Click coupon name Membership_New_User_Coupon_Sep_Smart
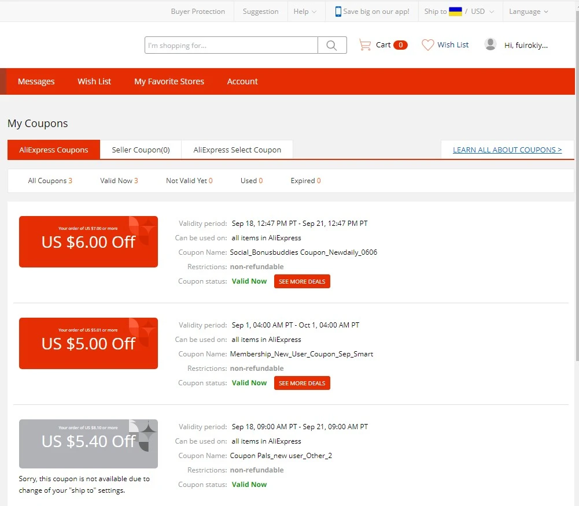 [301, 354]
